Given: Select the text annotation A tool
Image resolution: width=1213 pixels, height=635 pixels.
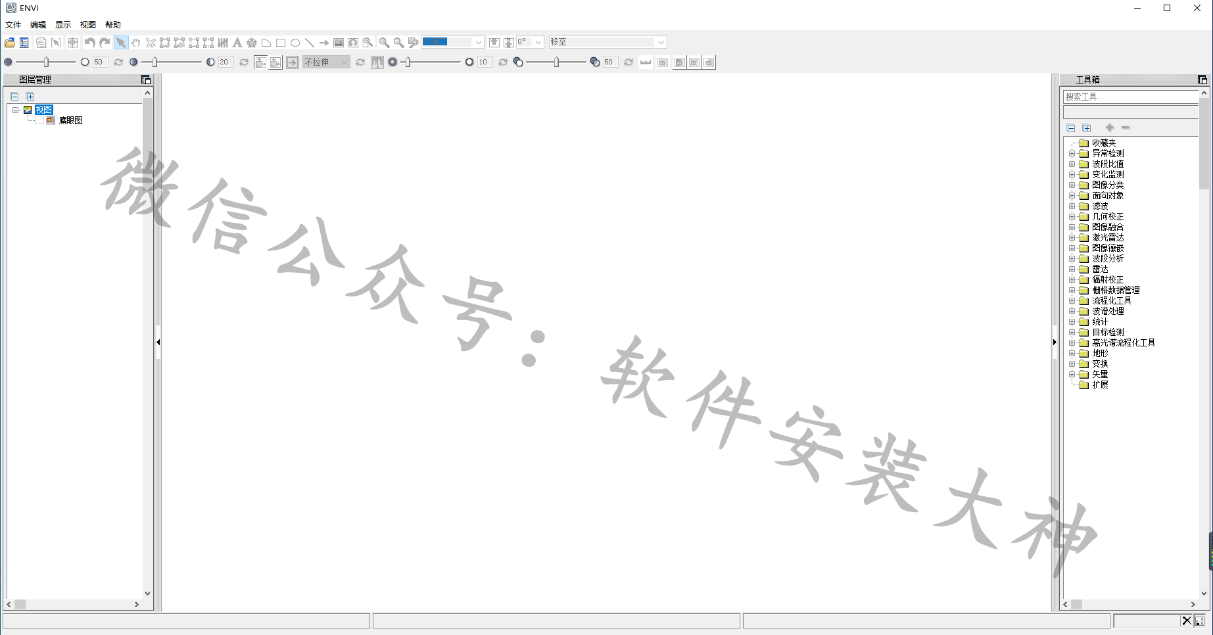Looking at the screenshot, I should [x=237, y=43].
